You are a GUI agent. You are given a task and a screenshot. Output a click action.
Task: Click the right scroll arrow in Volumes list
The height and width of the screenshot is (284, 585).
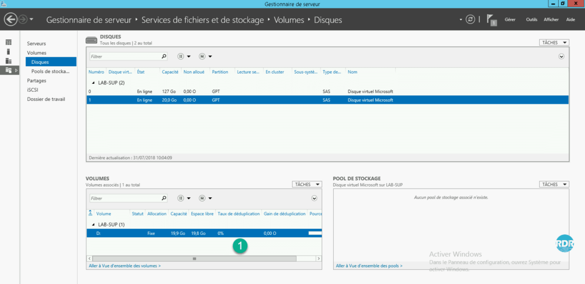click(318, 258)
